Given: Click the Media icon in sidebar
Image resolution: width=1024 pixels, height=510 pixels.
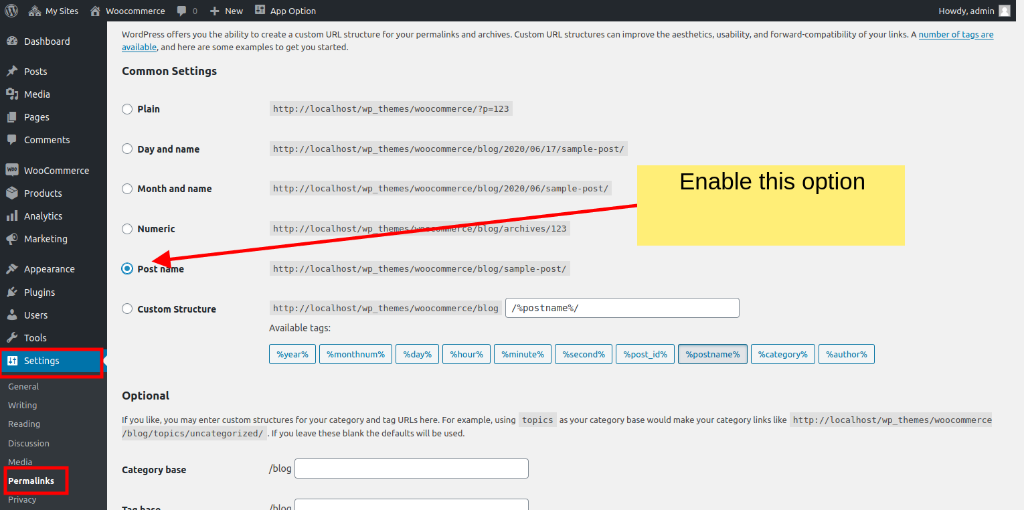Looking at the screenshot, I should [12, 94].
